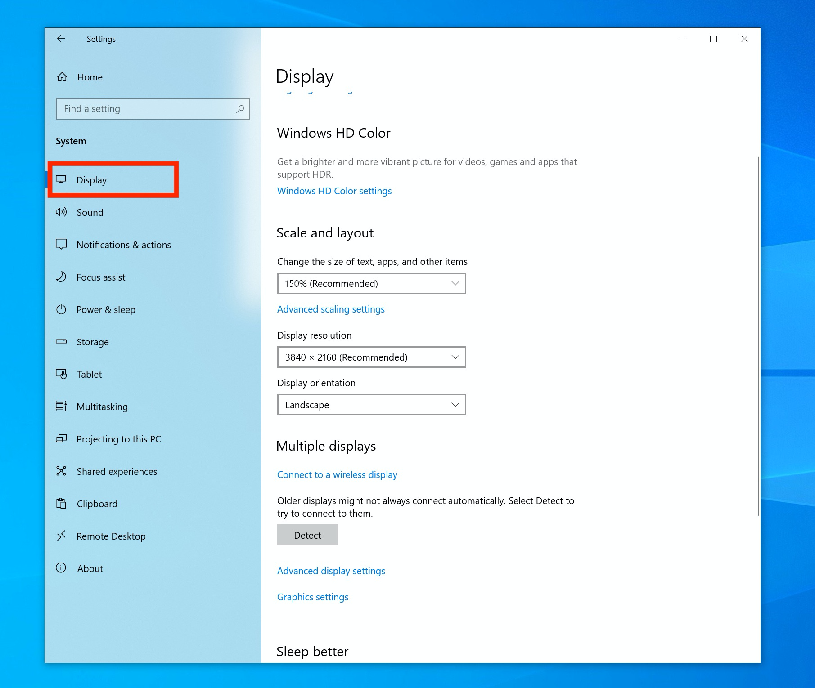Select Display in the sidebar
Image resolution: width=815 pixels, height=688 pixels.
coord(153,180)
